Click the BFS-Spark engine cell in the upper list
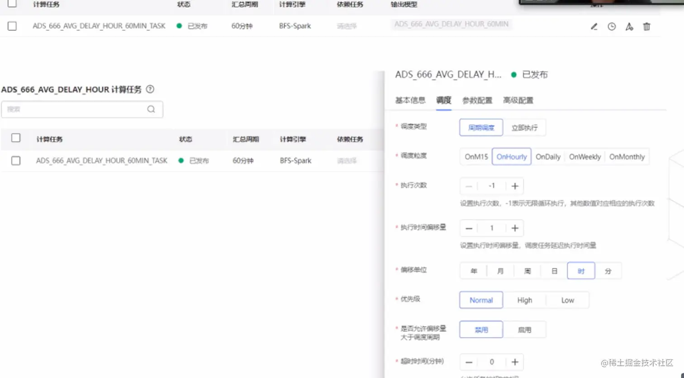684x378 pixels. tap(295, 26)
